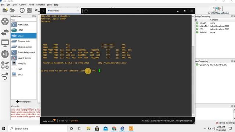Open Cortana circle on taskbar

coord(72,129)
